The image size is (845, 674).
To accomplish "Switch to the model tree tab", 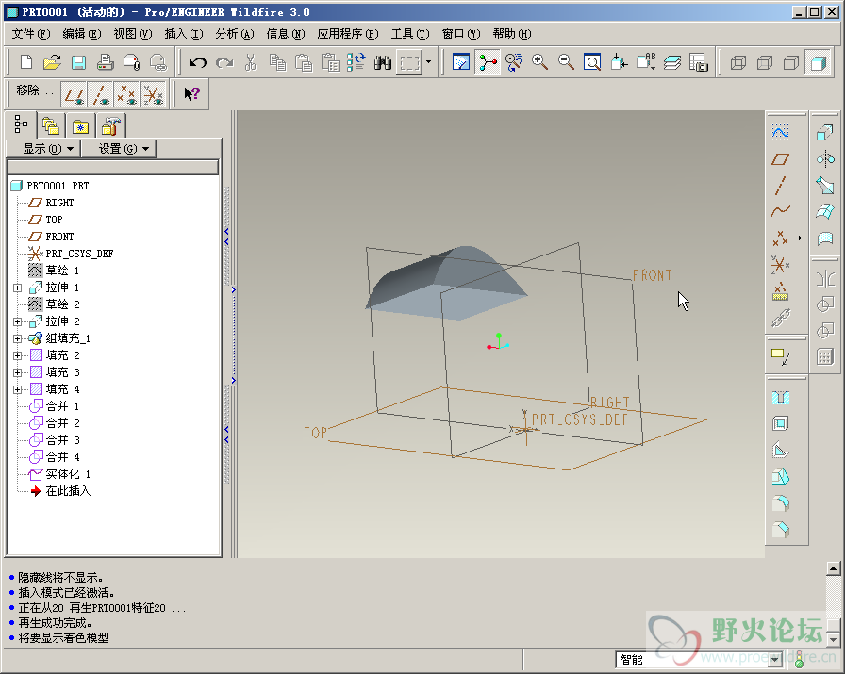I will [x=21, y=125].
